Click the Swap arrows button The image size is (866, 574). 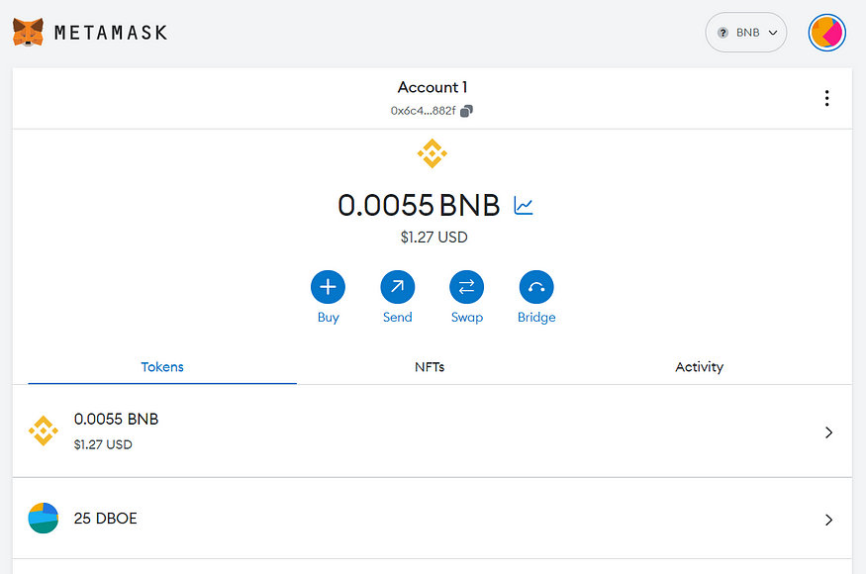pos(467,287)
